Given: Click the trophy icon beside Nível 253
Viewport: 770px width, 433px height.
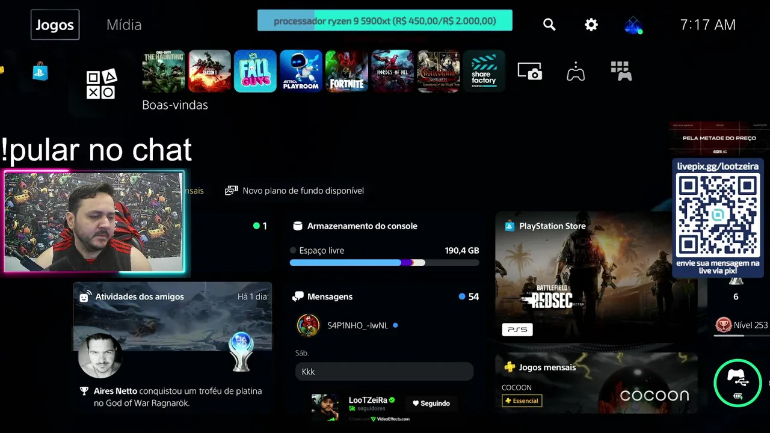Looking at the screenshot, I should pyautogui.click(x=722, y=325).
